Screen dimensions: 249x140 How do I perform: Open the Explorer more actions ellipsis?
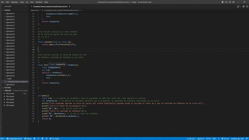(x=26, y=7)
